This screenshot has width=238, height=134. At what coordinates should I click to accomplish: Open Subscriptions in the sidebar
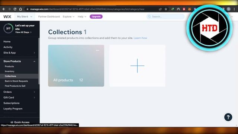[x=12, y=103]
